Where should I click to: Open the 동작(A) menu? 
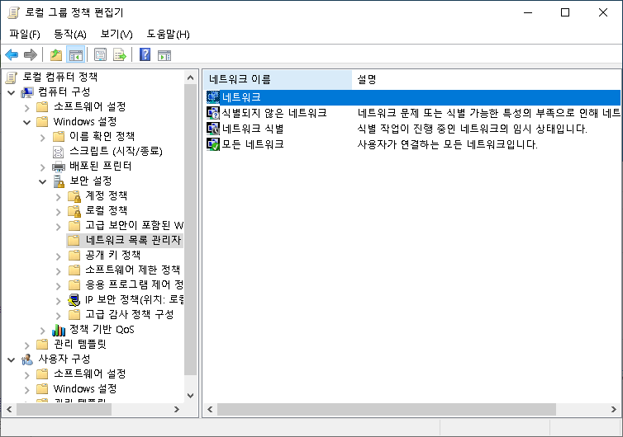[70, 34]
